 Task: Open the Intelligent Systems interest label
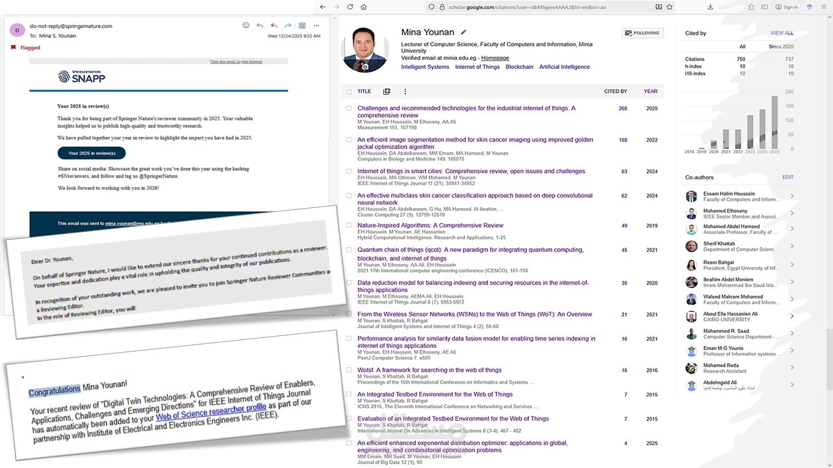coord(425,67)
